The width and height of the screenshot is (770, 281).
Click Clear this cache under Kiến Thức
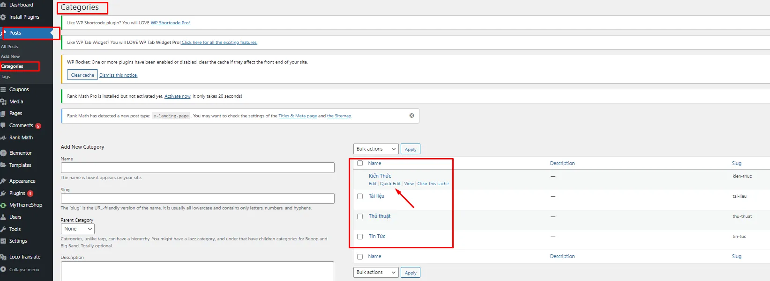tap(433, 184)
